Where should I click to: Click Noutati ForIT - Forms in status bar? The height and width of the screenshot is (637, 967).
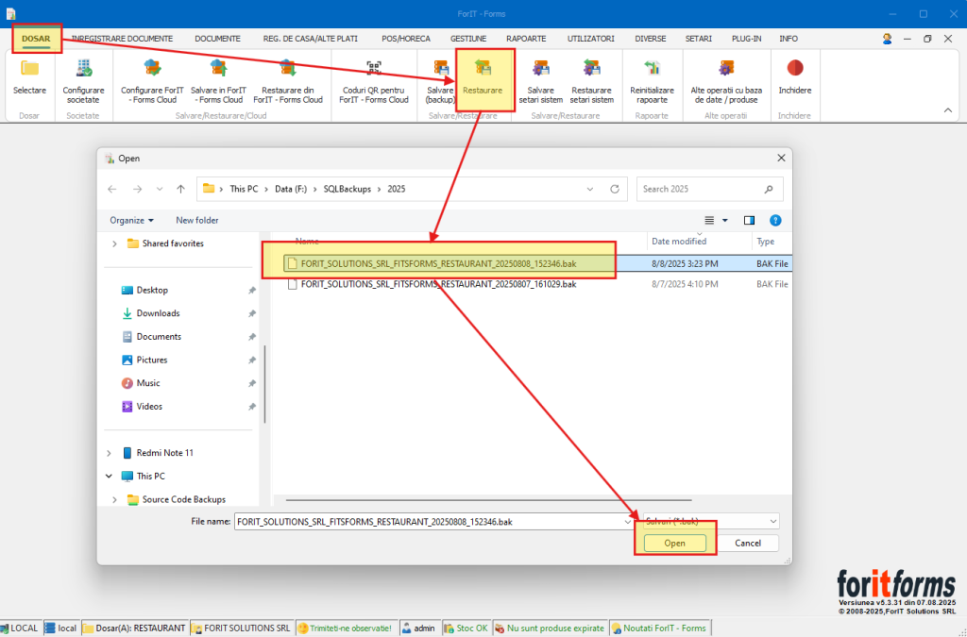tap(658, 629)
